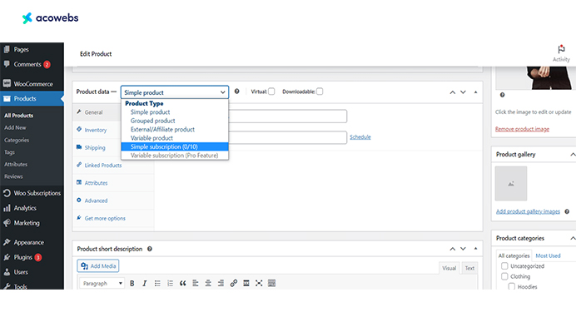Image resolution: width=576 pixels, height=332 pixels.
Task: Move Product short description panel up
Action: pos(453,249)
